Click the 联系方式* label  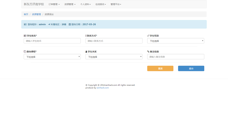[x=92, y=36]
